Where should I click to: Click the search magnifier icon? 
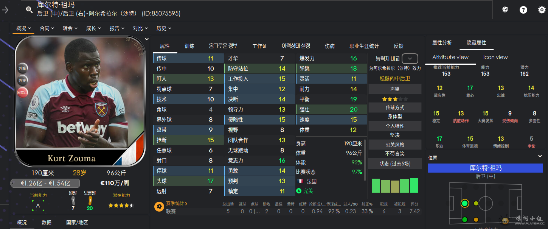[29, 10]
